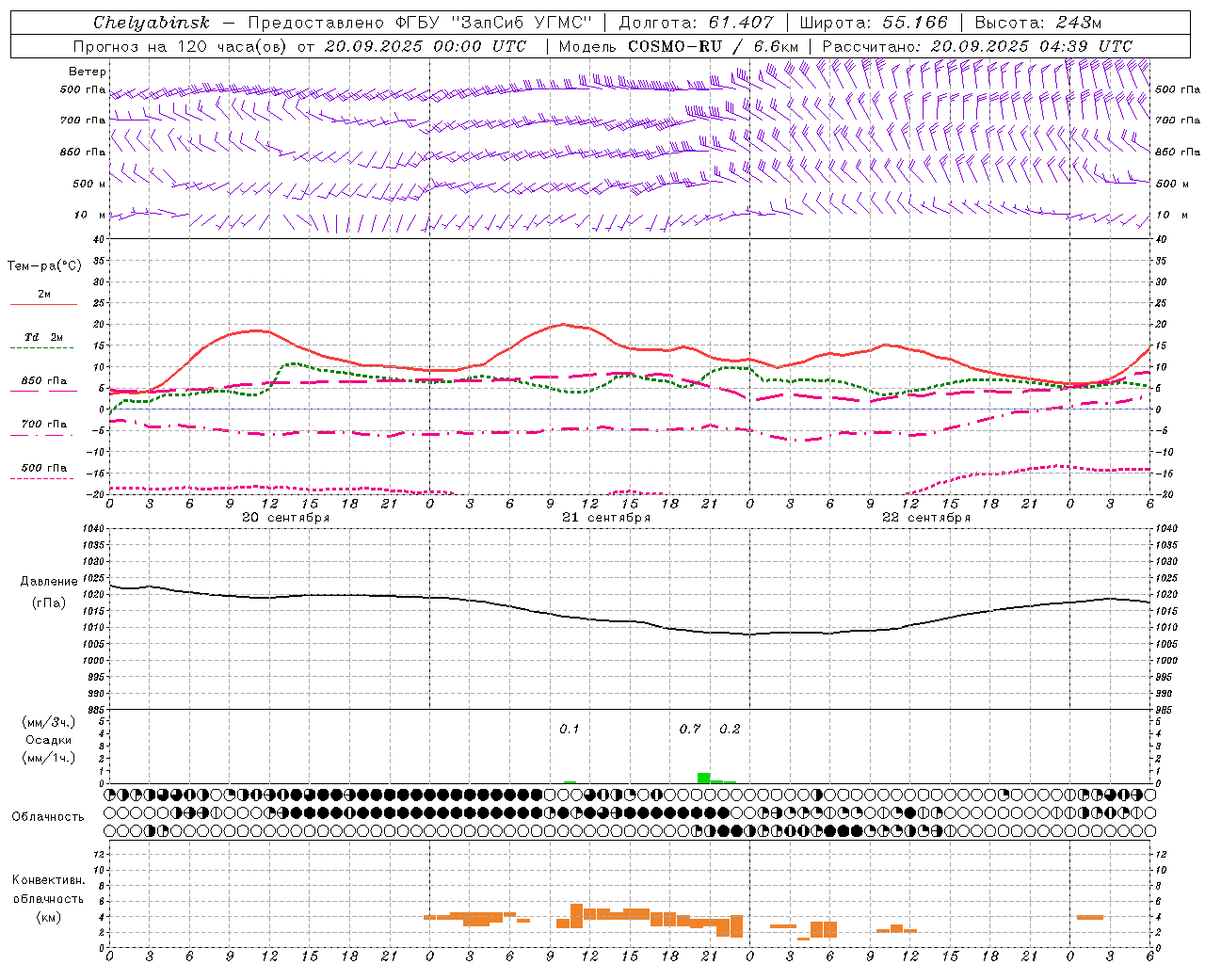Click the 'Конвективн.' label

pyautogui.click(x=48, y=880)
